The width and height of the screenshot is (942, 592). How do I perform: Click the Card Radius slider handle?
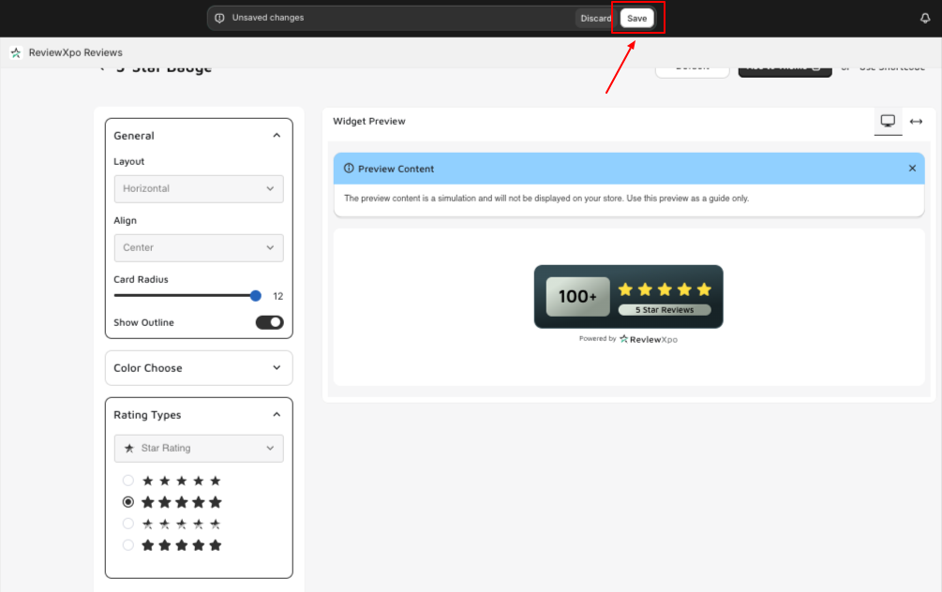tap(256, 295)
